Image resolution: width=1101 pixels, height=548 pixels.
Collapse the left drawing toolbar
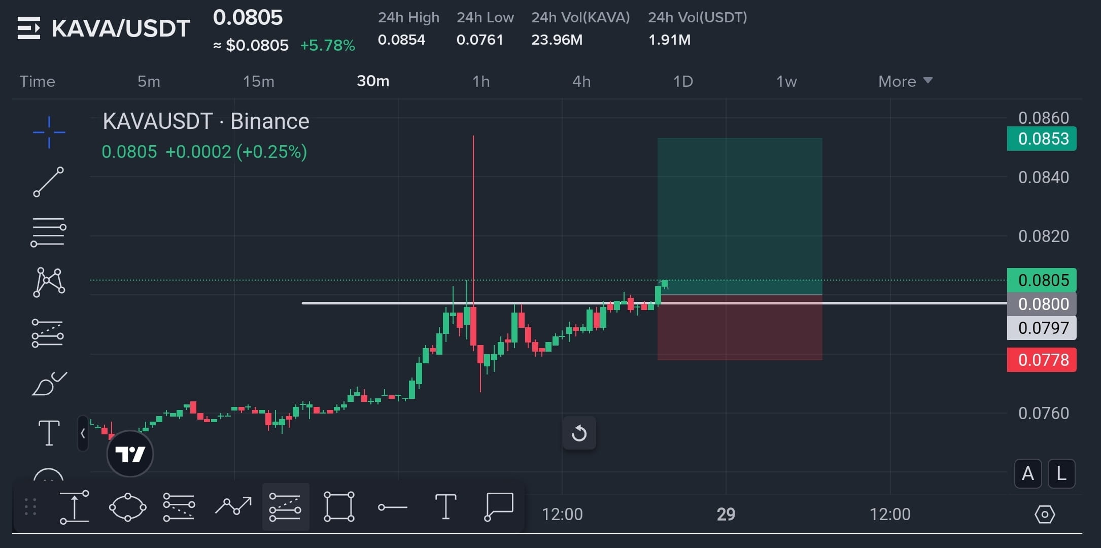(x=83, y=433)
